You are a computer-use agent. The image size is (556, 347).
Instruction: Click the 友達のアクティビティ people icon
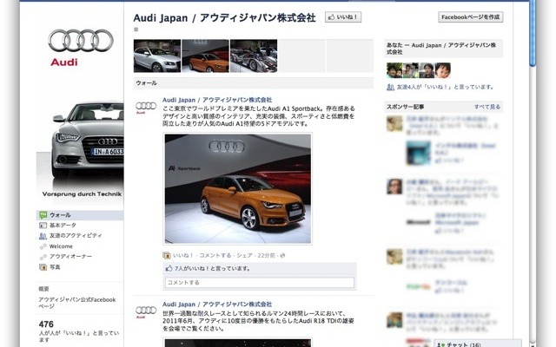(x=43, y=236)
